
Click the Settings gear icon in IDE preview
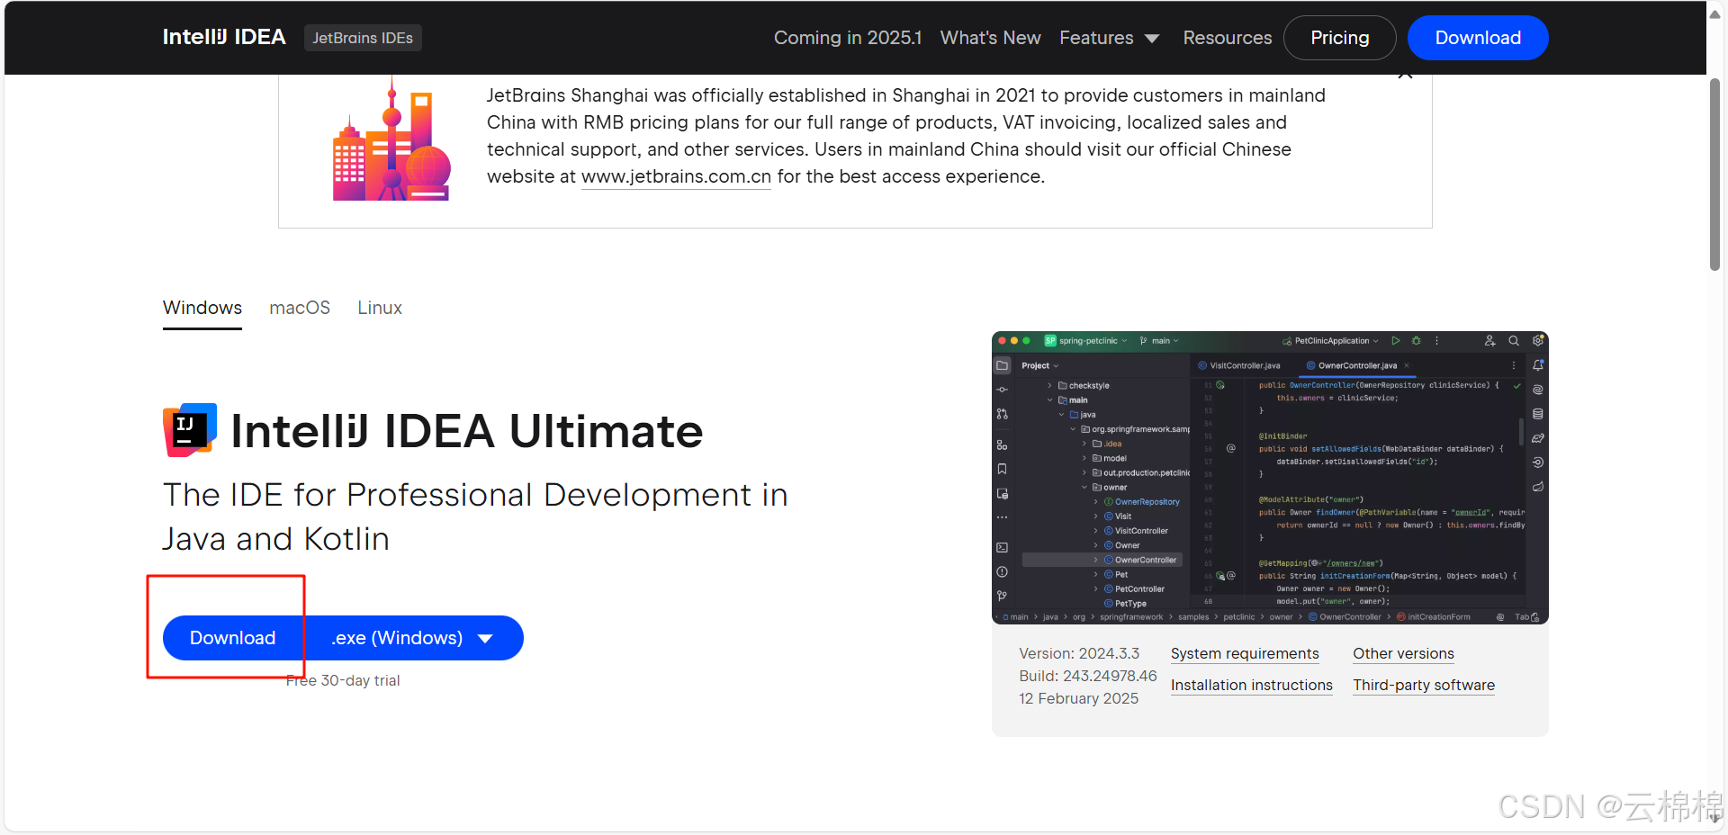(1538, 341)
